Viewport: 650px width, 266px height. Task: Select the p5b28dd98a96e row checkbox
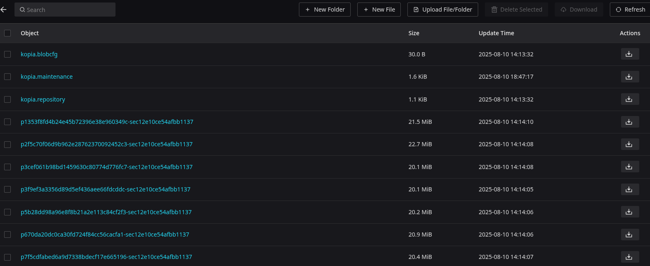[7, 212]
